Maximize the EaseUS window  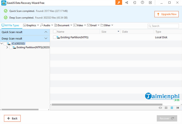pyautogui.click(x=169, y=2)
